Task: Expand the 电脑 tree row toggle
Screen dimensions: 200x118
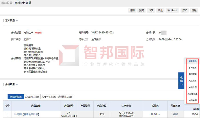Action: pyautogui.click(x=15, y=115)
